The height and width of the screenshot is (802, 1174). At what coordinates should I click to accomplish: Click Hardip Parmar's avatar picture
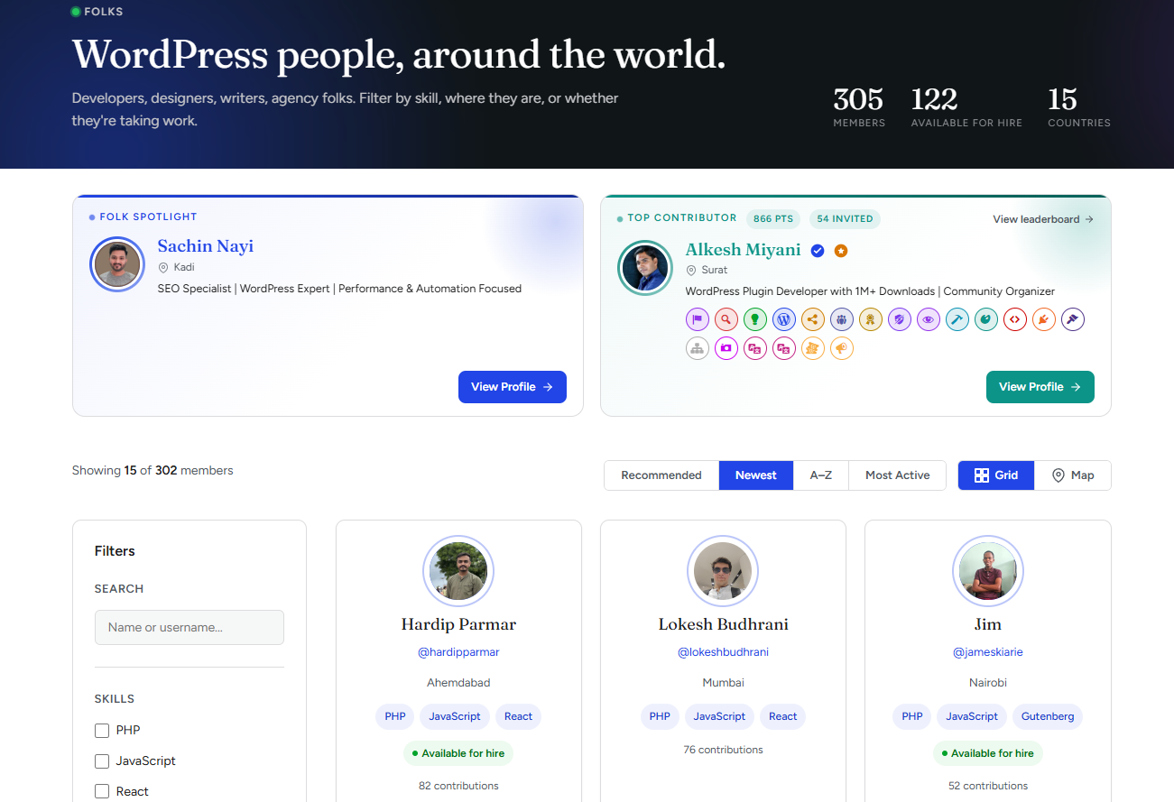tap(458, 571)
